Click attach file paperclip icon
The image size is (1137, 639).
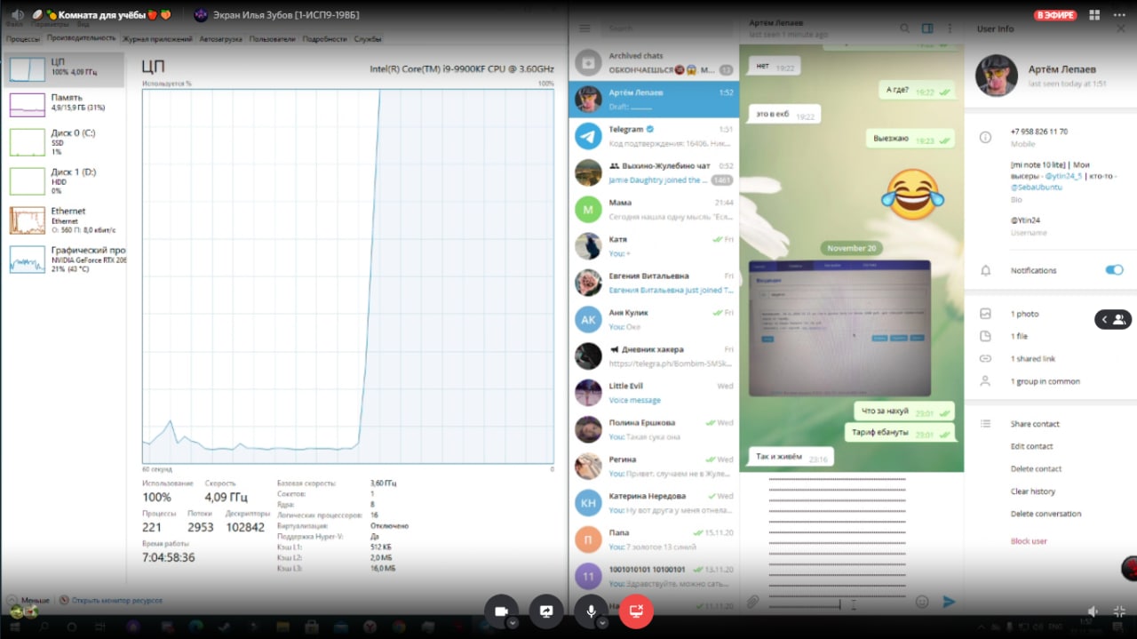pos(752,602)
